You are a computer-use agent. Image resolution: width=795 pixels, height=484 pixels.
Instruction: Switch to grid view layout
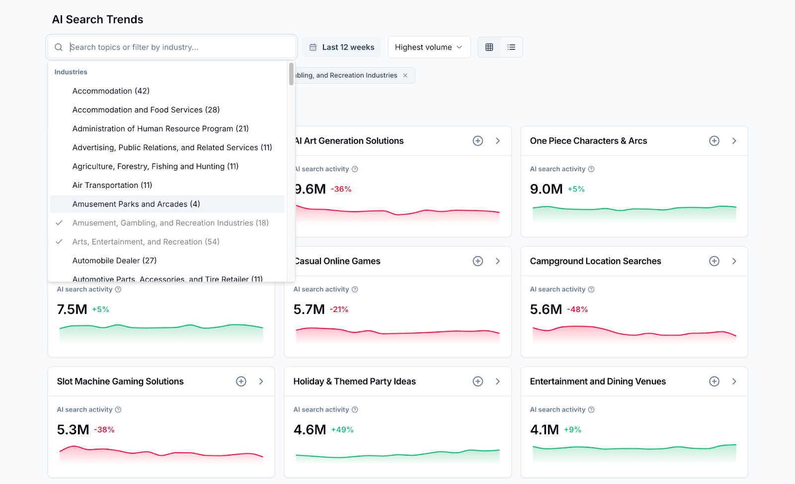coord(489,47)
